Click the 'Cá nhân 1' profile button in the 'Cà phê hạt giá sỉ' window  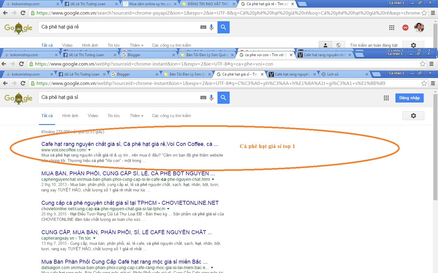tap(397, 73)
